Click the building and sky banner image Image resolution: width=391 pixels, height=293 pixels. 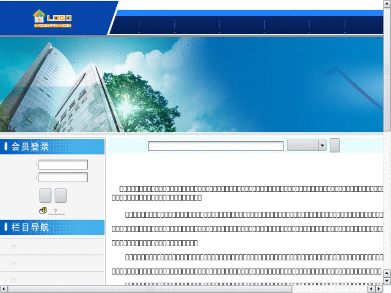[191, 85]
